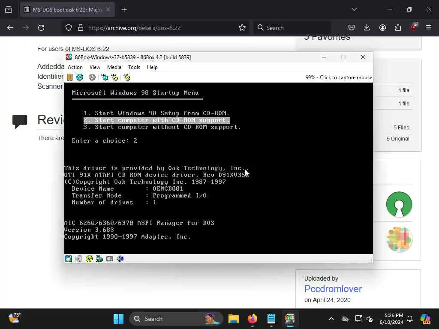
Task: Open Firefox application hamburger menu
Action: coord(429,28)
